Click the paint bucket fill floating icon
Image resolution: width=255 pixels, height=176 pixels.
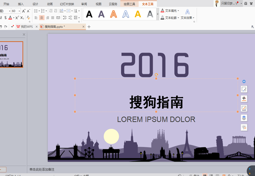244,99
